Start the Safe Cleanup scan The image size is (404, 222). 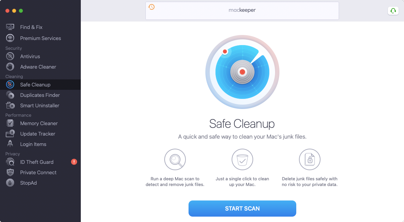click(242, 209)
